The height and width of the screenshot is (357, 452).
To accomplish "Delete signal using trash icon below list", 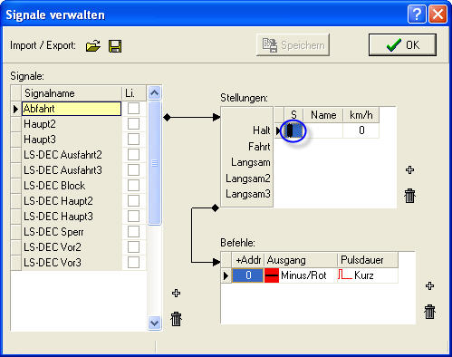I will click(176, 319).
